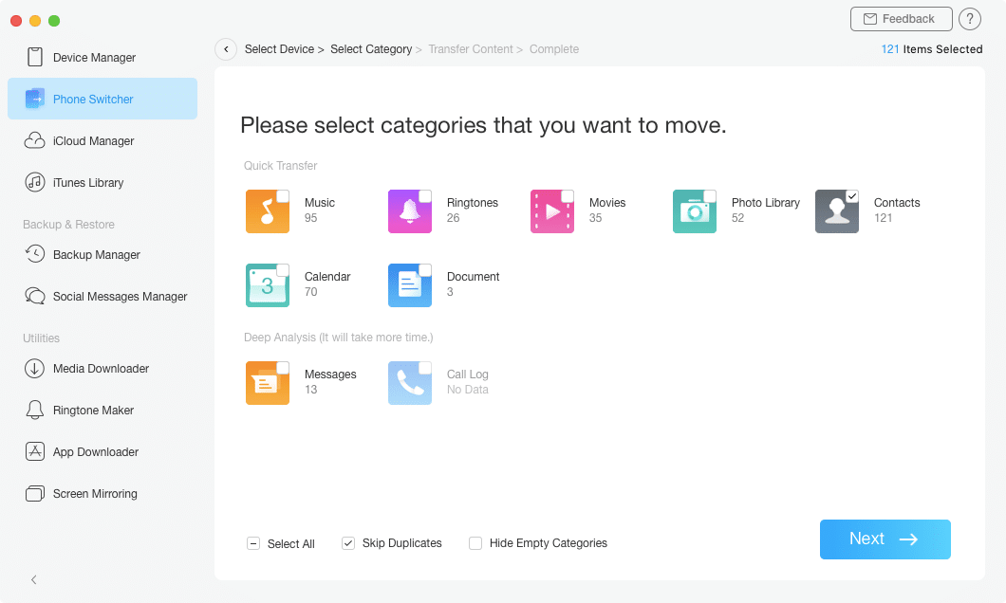
Task: Collapse the sidebar with bottom chevron
Action: pos(34,579)
